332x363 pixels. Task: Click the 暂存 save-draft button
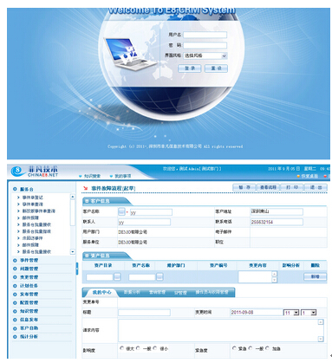coord(244,187)
